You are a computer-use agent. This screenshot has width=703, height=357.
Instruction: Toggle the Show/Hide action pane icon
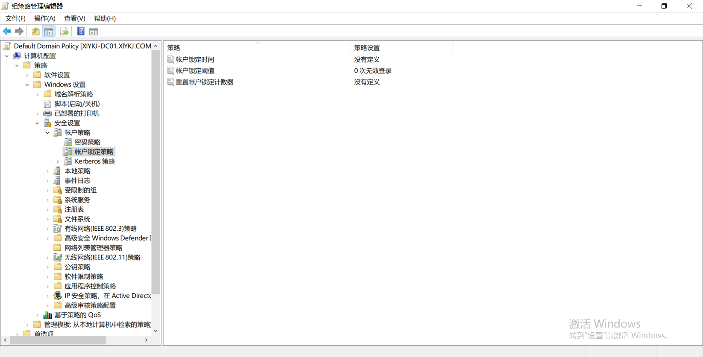94,31
